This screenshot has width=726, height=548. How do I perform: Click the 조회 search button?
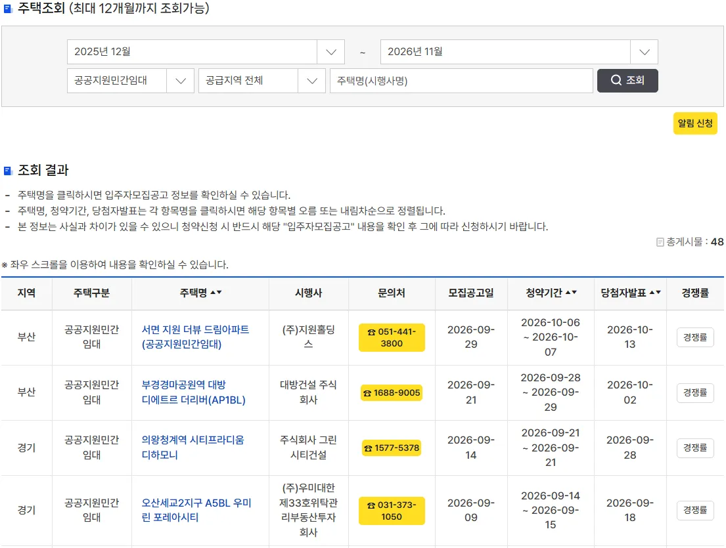pyautogui.click(x=627, y=81)
